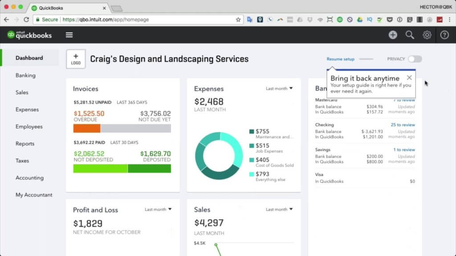Click the Google Translate extension icon
This screenshot has height=256, width=456.
click(x=250, y=20)
